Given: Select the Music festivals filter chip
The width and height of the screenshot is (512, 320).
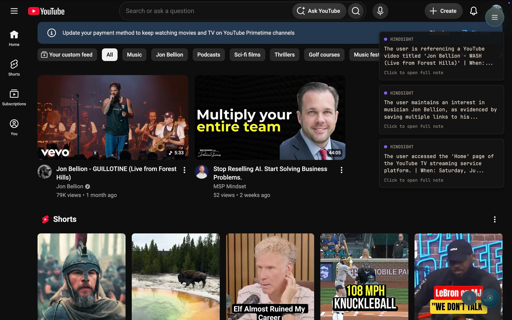Looking at the screenshot, I should point(364,55).
